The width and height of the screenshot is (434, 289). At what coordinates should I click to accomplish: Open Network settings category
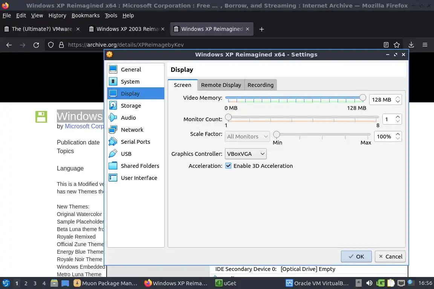click(136, 130)
